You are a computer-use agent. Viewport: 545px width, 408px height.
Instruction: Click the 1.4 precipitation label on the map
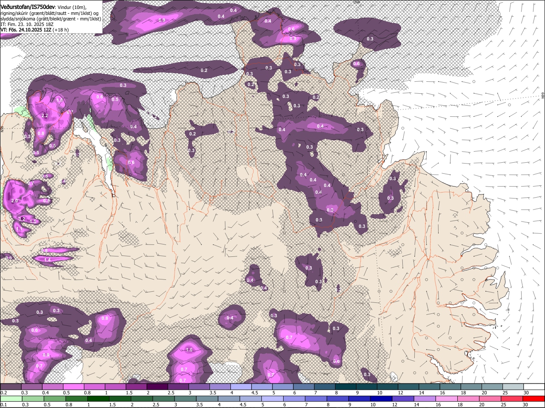tap(48, 260)
